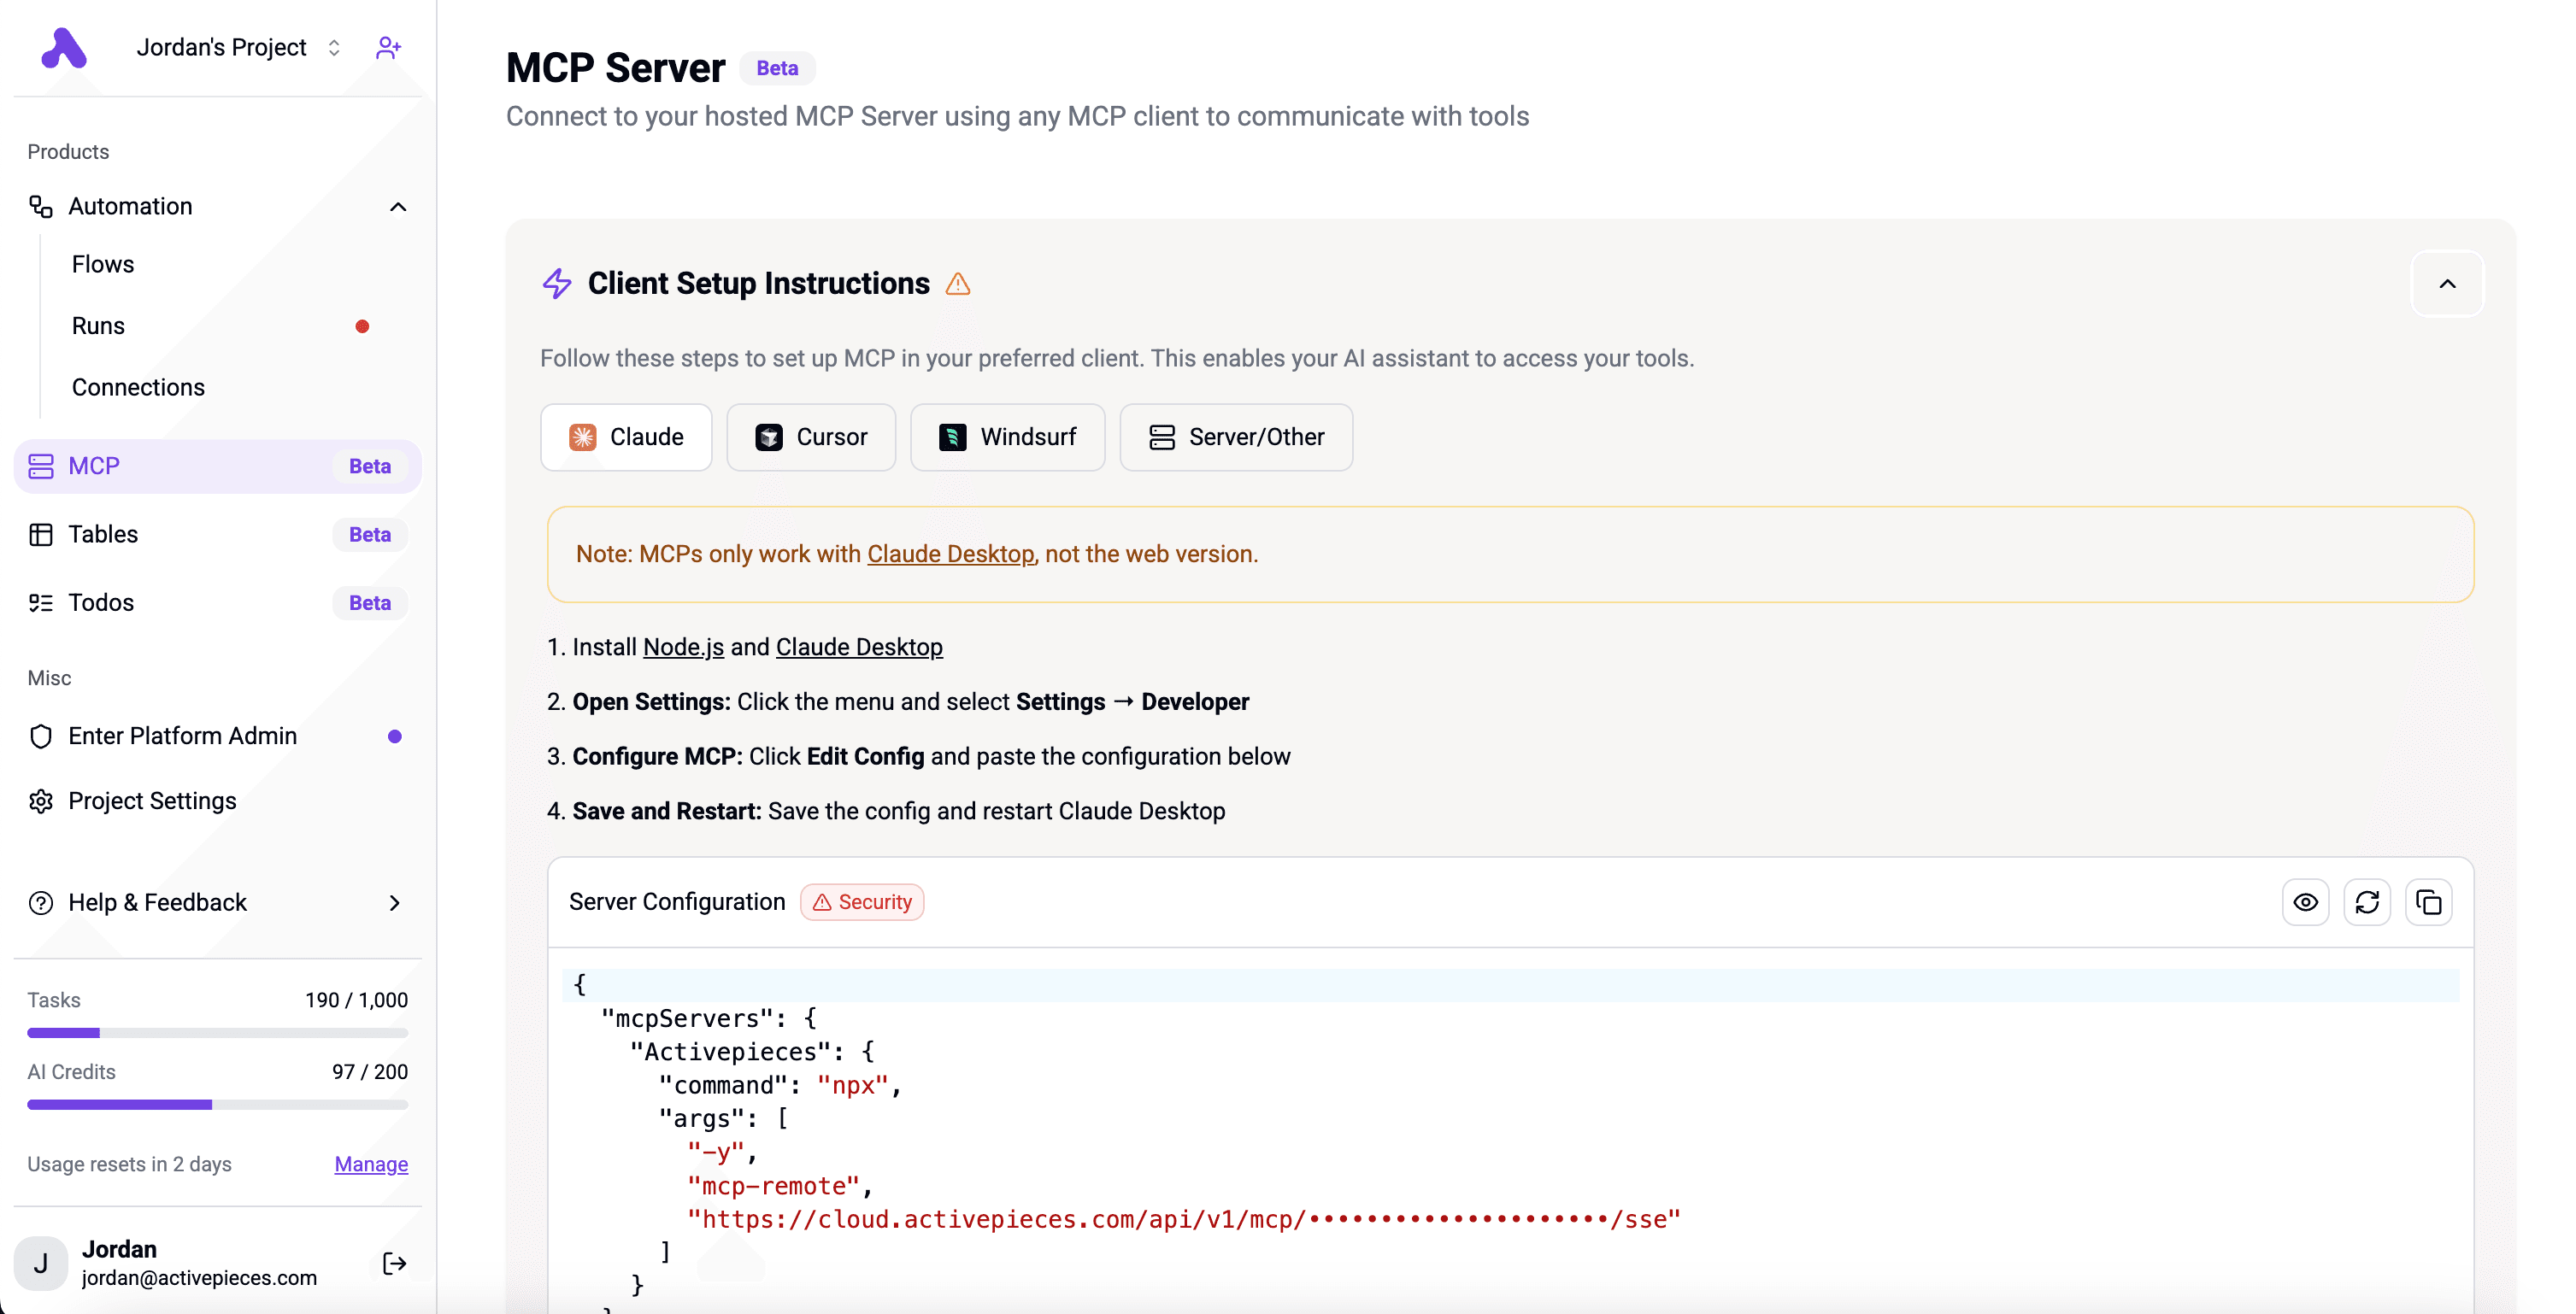Click the Tasks usage progress bar
This screenshot has width=2576, height=1314.
[218, 1032]
